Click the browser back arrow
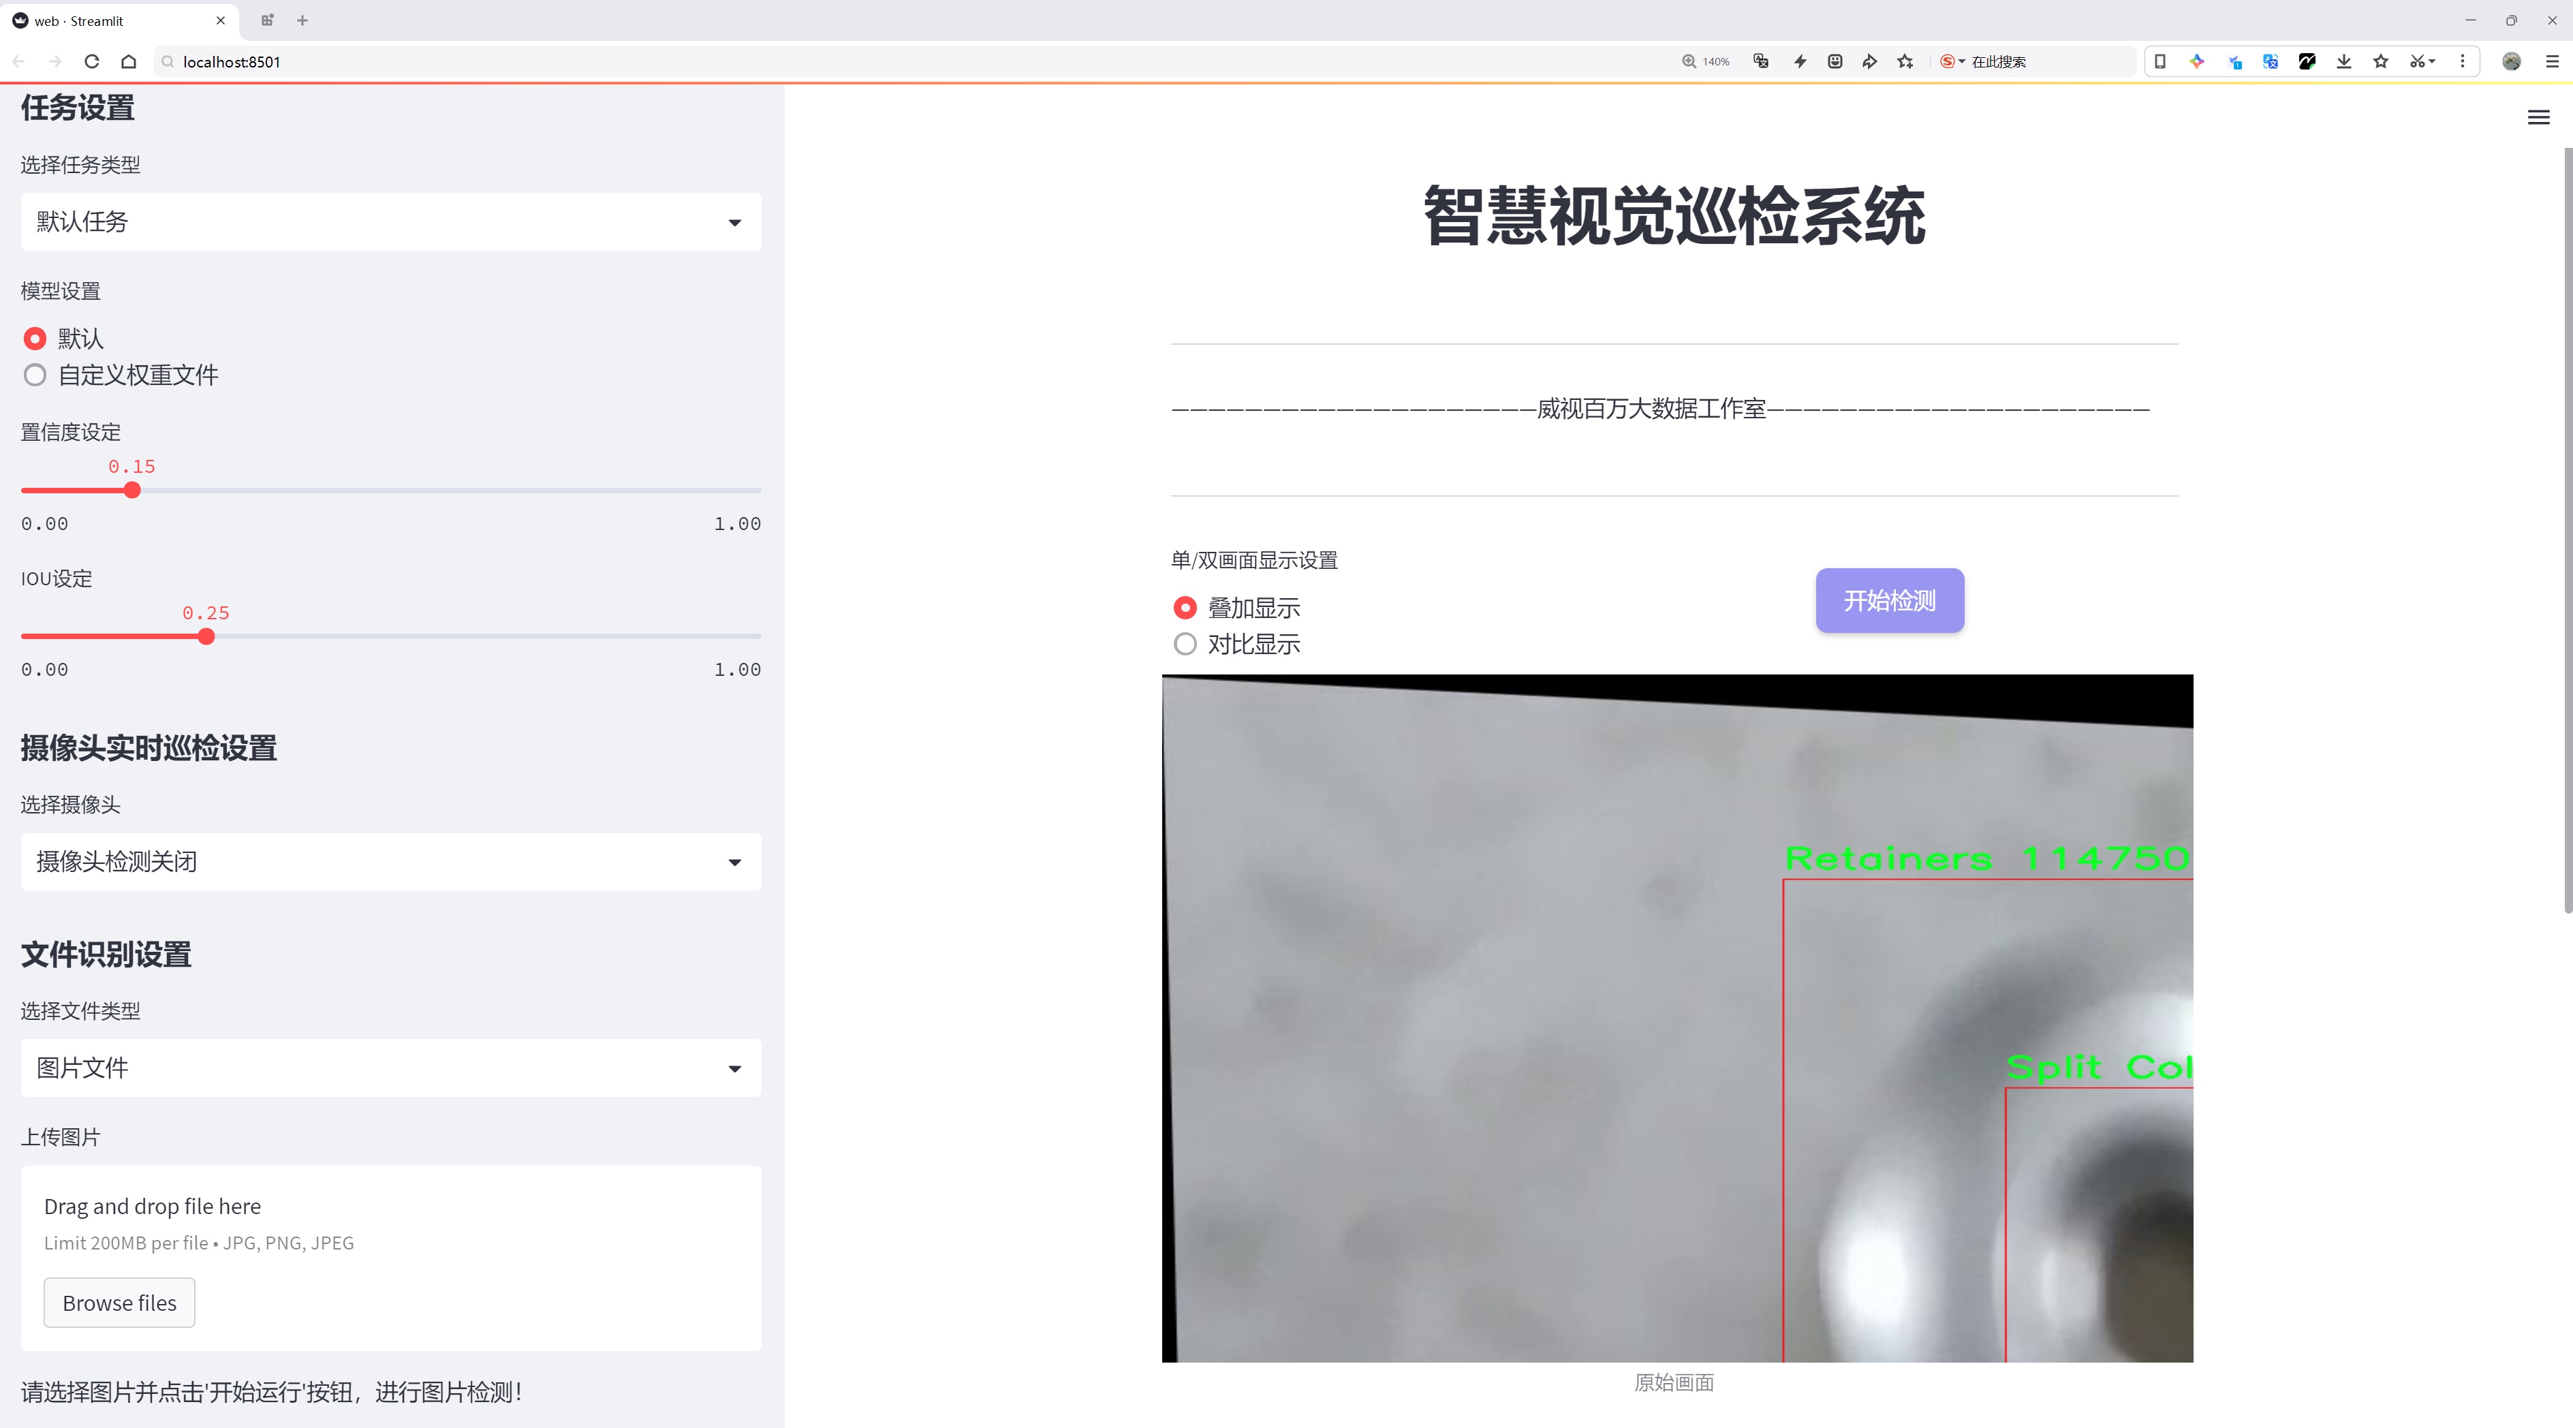This screenshot has width=2573, height=1428. tap(19, 61)
